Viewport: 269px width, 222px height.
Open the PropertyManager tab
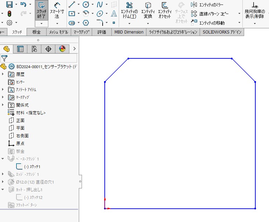pyautogui.click(x=20, y=49)
